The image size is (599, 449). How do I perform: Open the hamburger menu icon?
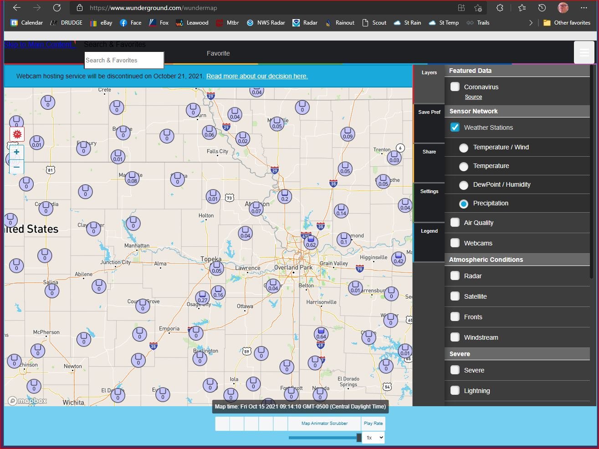tap(584, 52)
